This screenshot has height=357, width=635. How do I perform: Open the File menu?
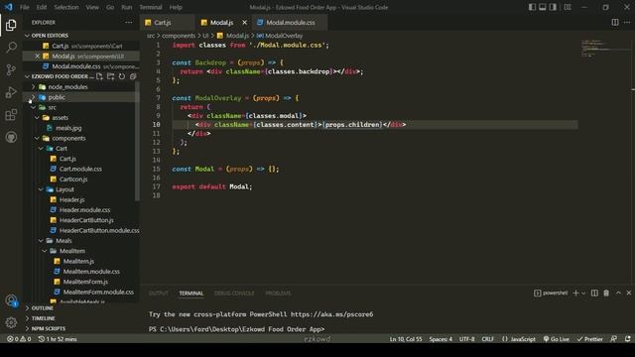[x=24, y=7]
